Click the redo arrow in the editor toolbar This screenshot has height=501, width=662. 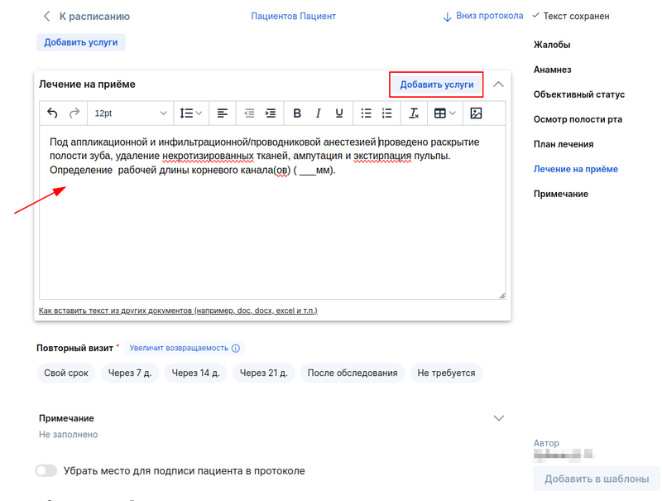pyautogui.click(x=74, y=113)
